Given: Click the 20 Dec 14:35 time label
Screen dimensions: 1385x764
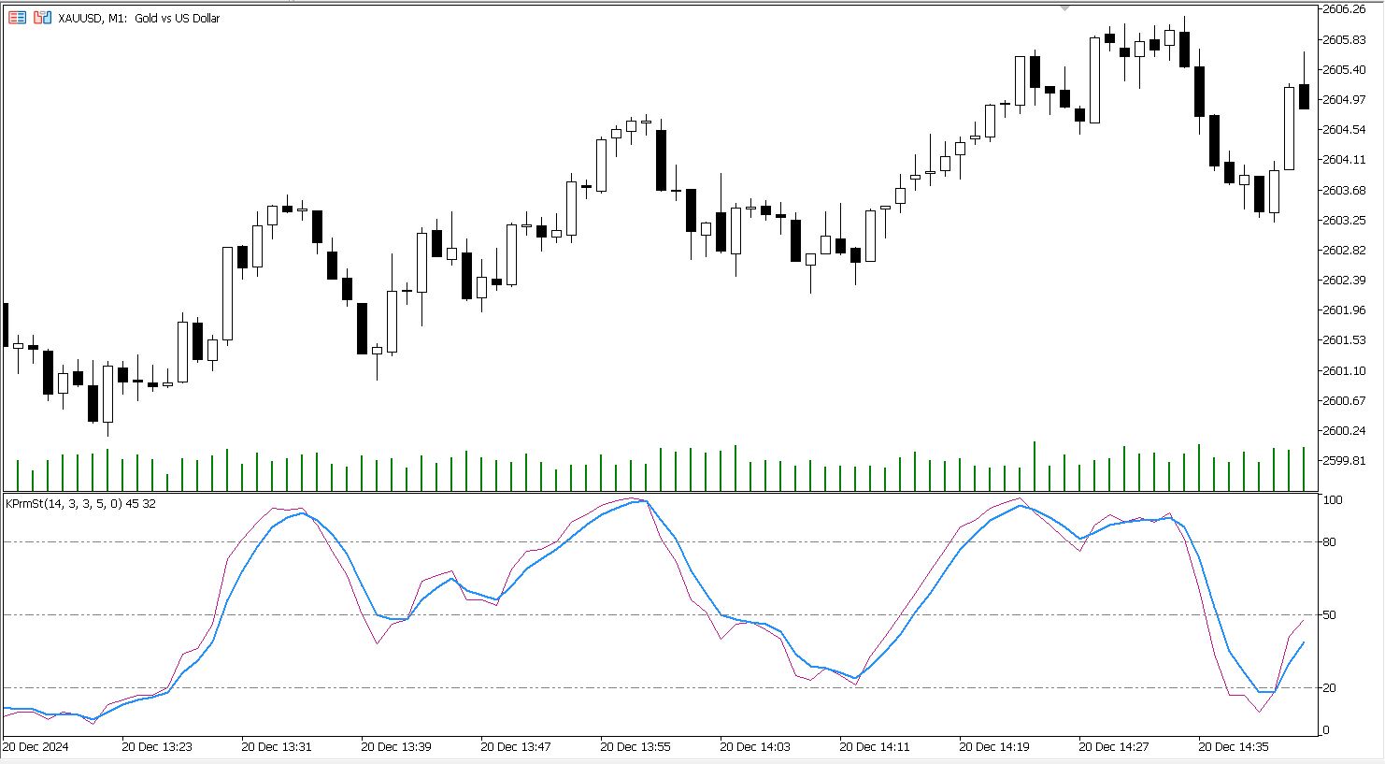Looking at the screenshot, I should 1233,747.
